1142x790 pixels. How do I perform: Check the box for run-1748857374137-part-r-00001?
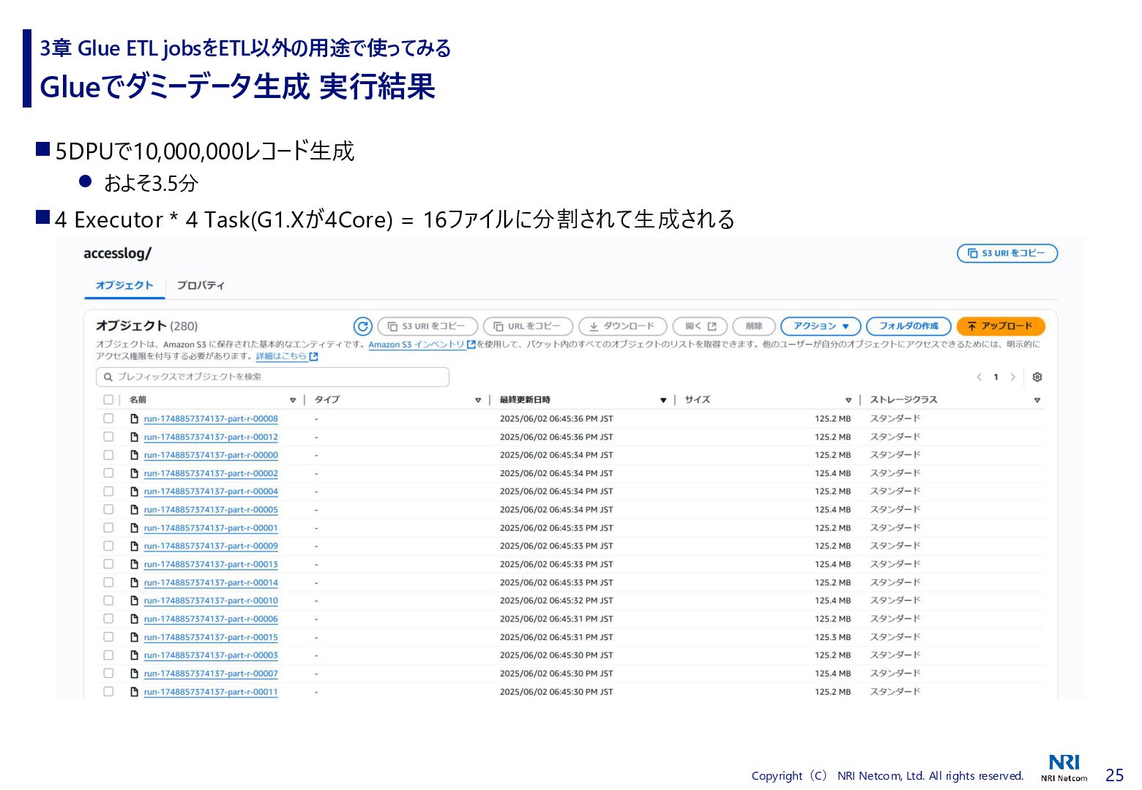[x=108, y=528]
